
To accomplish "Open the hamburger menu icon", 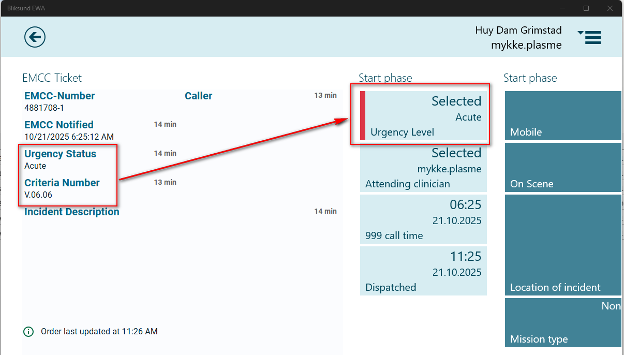I will click(590, 37).
